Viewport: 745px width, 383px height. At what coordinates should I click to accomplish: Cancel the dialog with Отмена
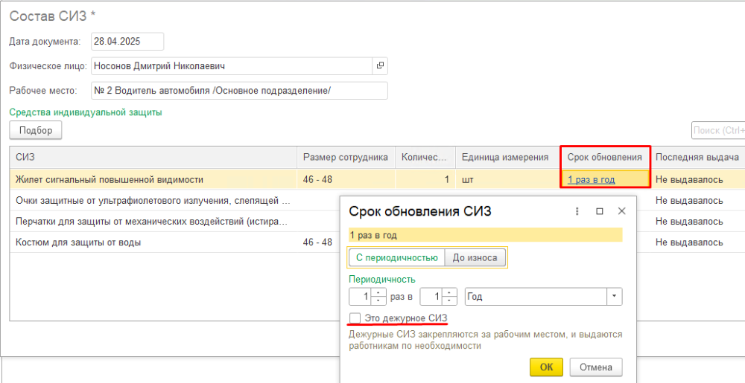pos(595,367)
